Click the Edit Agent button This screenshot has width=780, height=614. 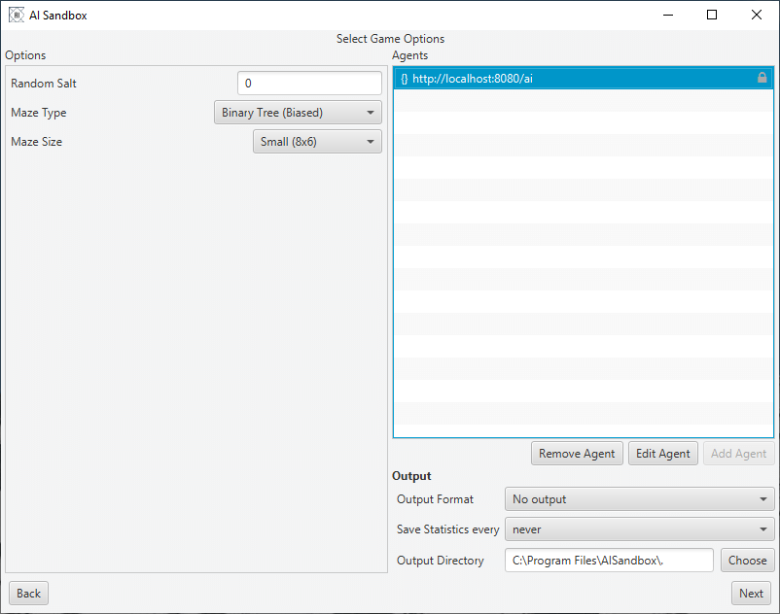click(x=662, y=453)
